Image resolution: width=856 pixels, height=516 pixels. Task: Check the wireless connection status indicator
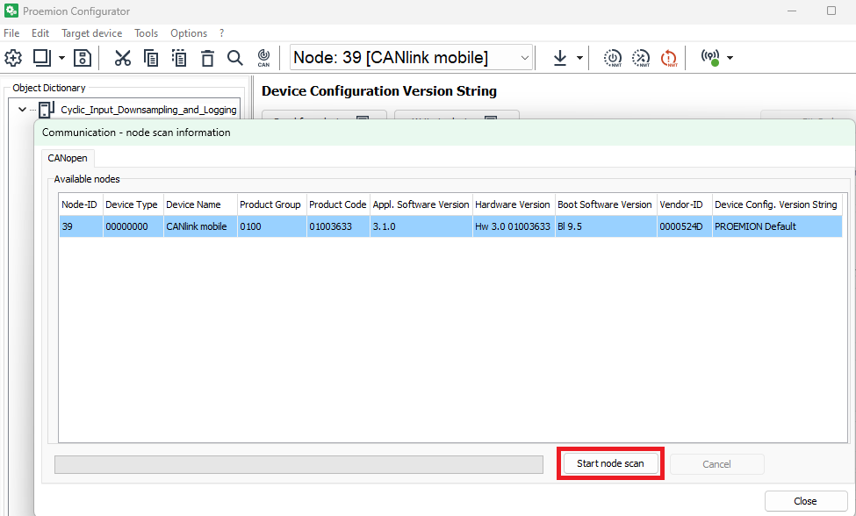coord(711,58)
